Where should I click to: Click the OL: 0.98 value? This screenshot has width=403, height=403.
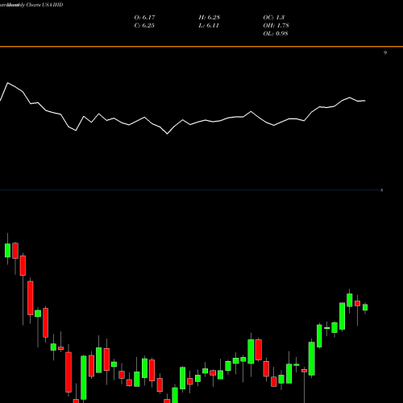276,34
